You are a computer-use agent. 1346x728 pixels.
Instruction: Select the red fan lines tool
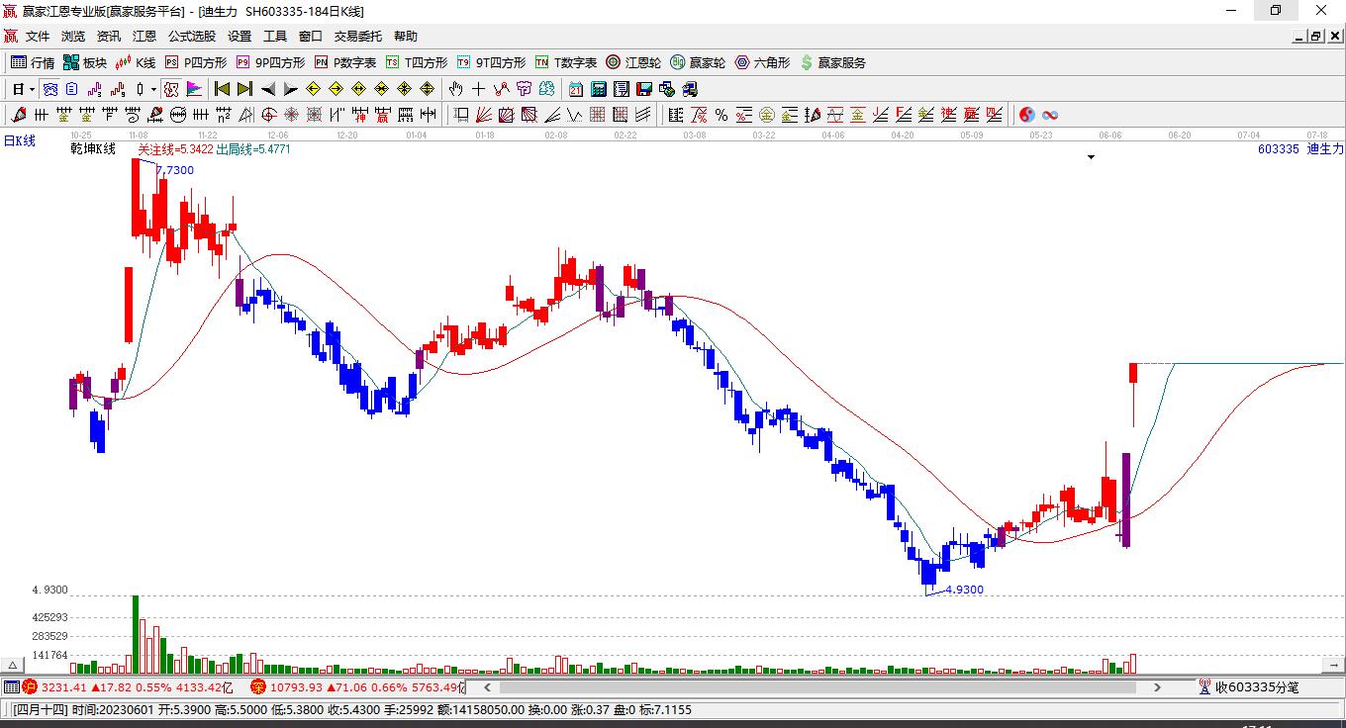[x=484, y=115]
